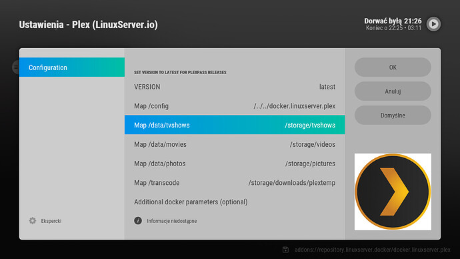Reset settings with the Domyślne button
This screenshot has height=259, width=460.
click(393, 115)
